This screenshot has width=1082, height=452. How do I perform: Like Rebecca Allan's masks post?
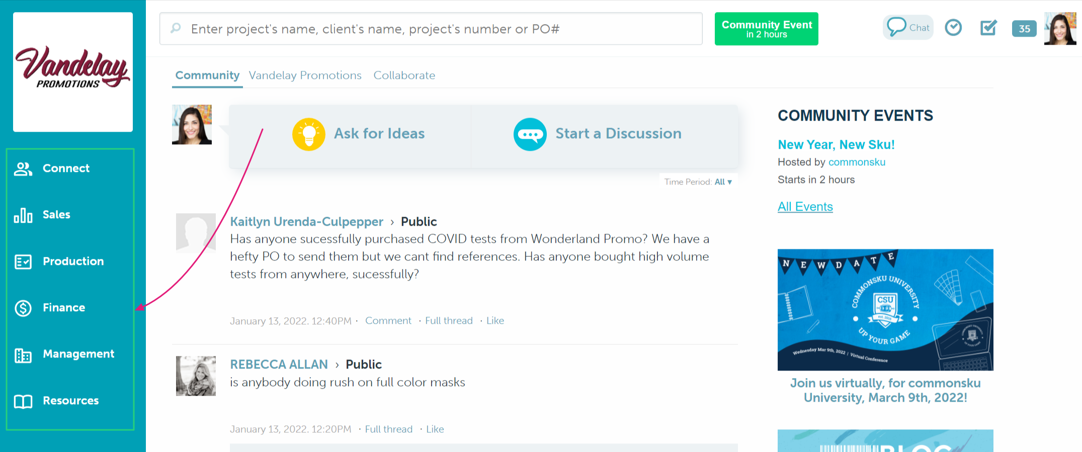point(435,429)
